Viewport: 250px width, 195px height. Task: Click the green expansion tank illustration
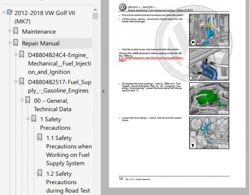tap(209, 99)
